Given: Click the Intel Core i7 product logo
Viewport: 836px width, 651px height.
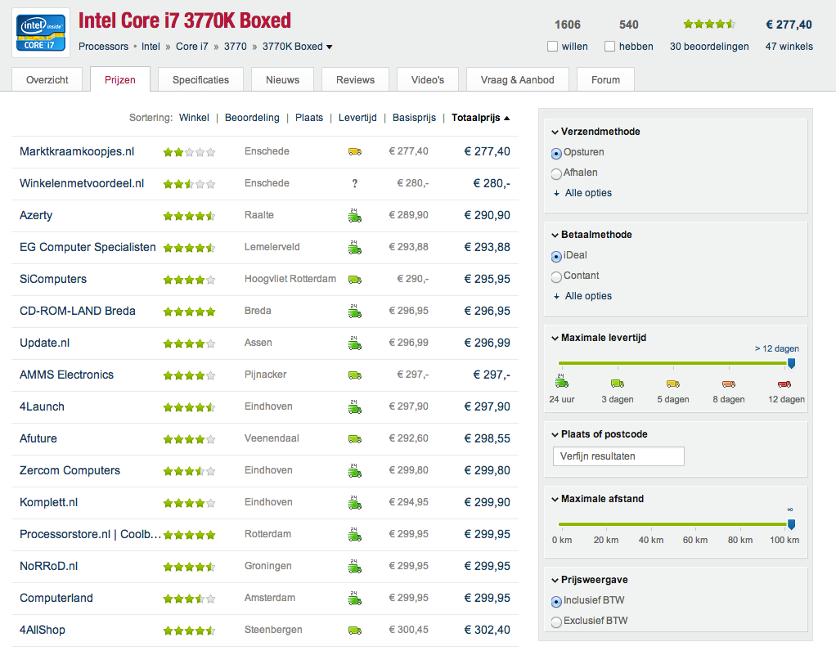Looking at the screenshot, I should (41, 33).
